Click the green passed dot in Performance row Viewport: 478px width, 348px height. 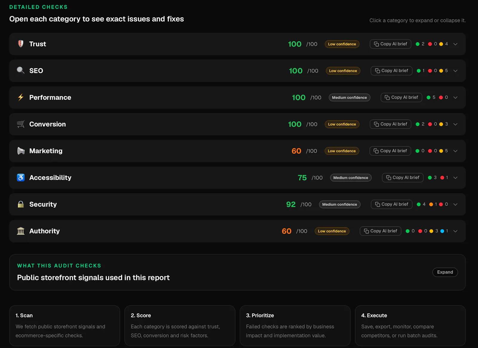coord(429,97)
